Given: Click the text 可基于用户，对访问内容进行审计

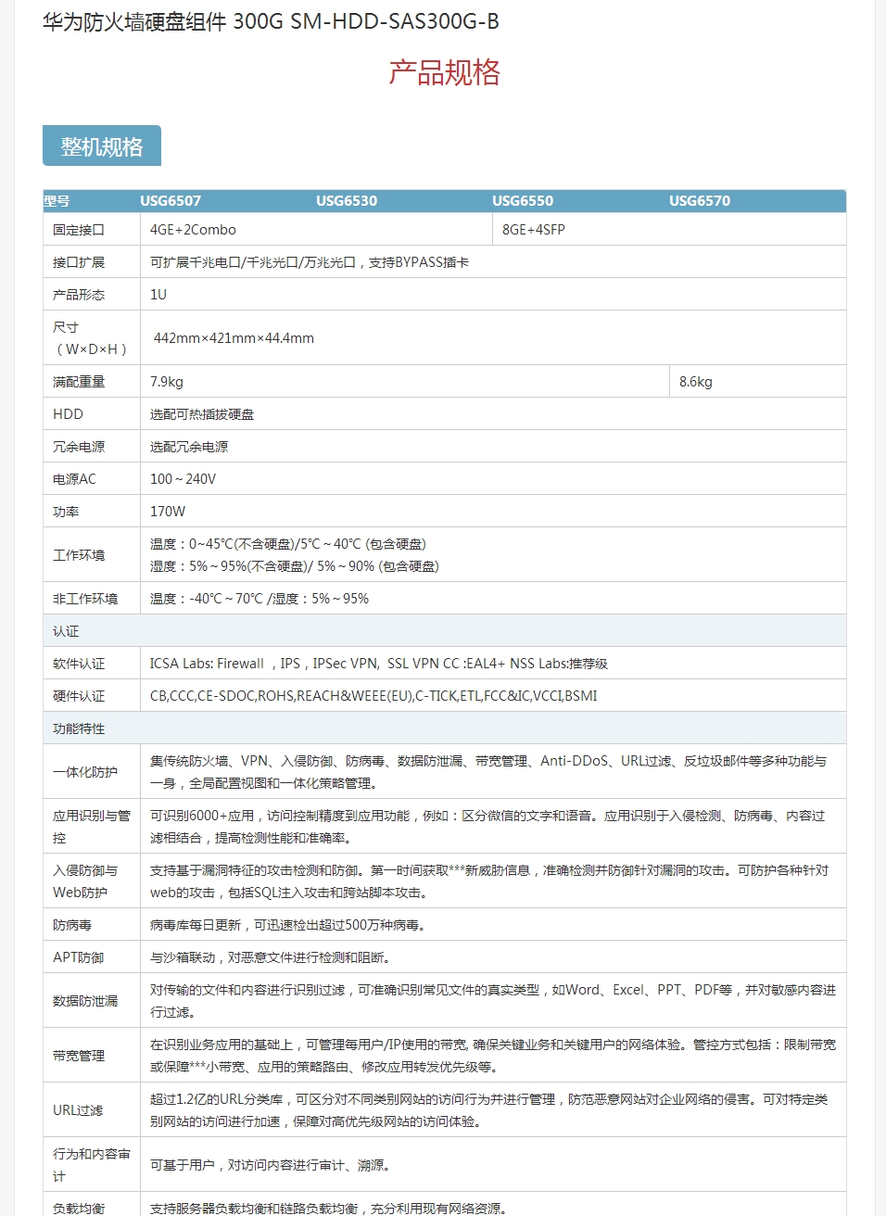Looking at the screenshot, I should (x=270, y=1165).
